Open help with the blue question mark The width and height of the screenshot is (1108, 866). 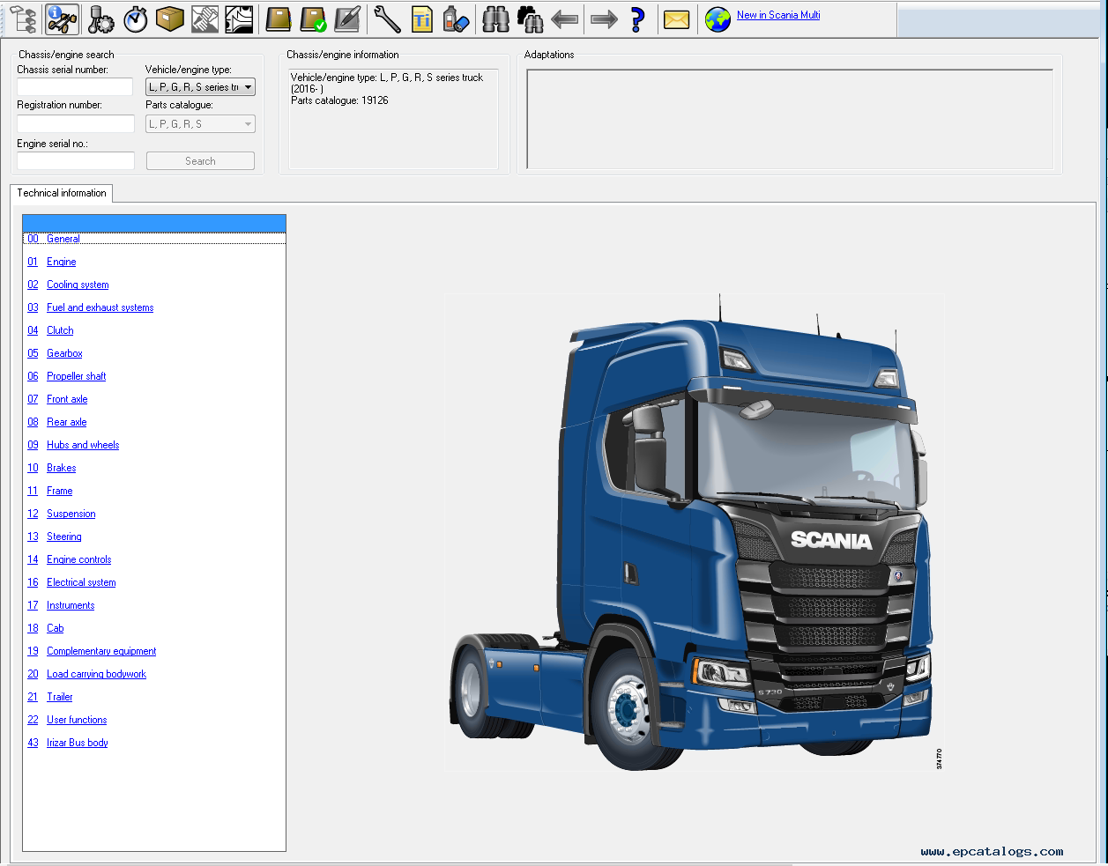click(x=638, y=19)
